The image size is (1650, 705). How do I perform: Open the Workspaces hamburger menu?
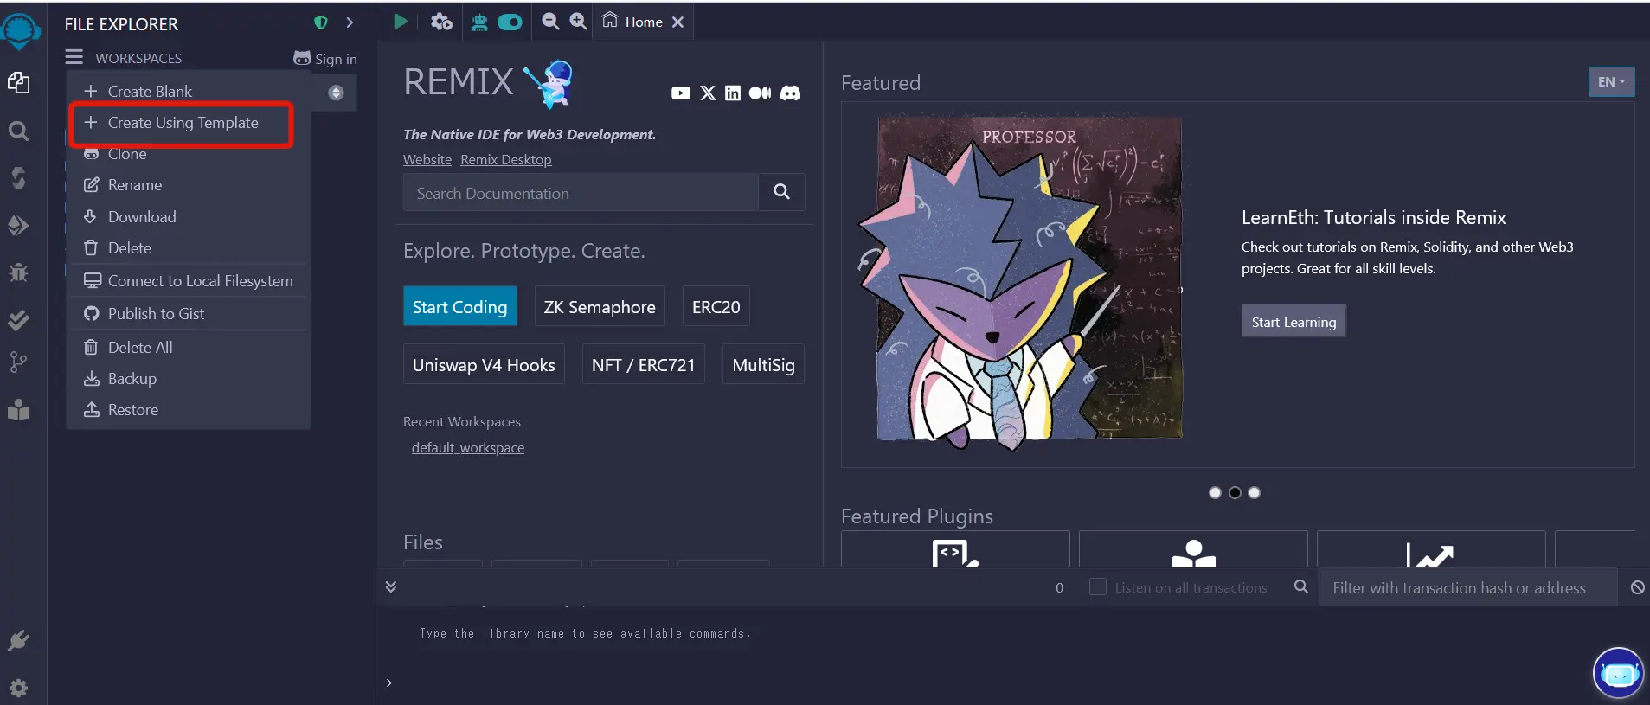(74, 57)
